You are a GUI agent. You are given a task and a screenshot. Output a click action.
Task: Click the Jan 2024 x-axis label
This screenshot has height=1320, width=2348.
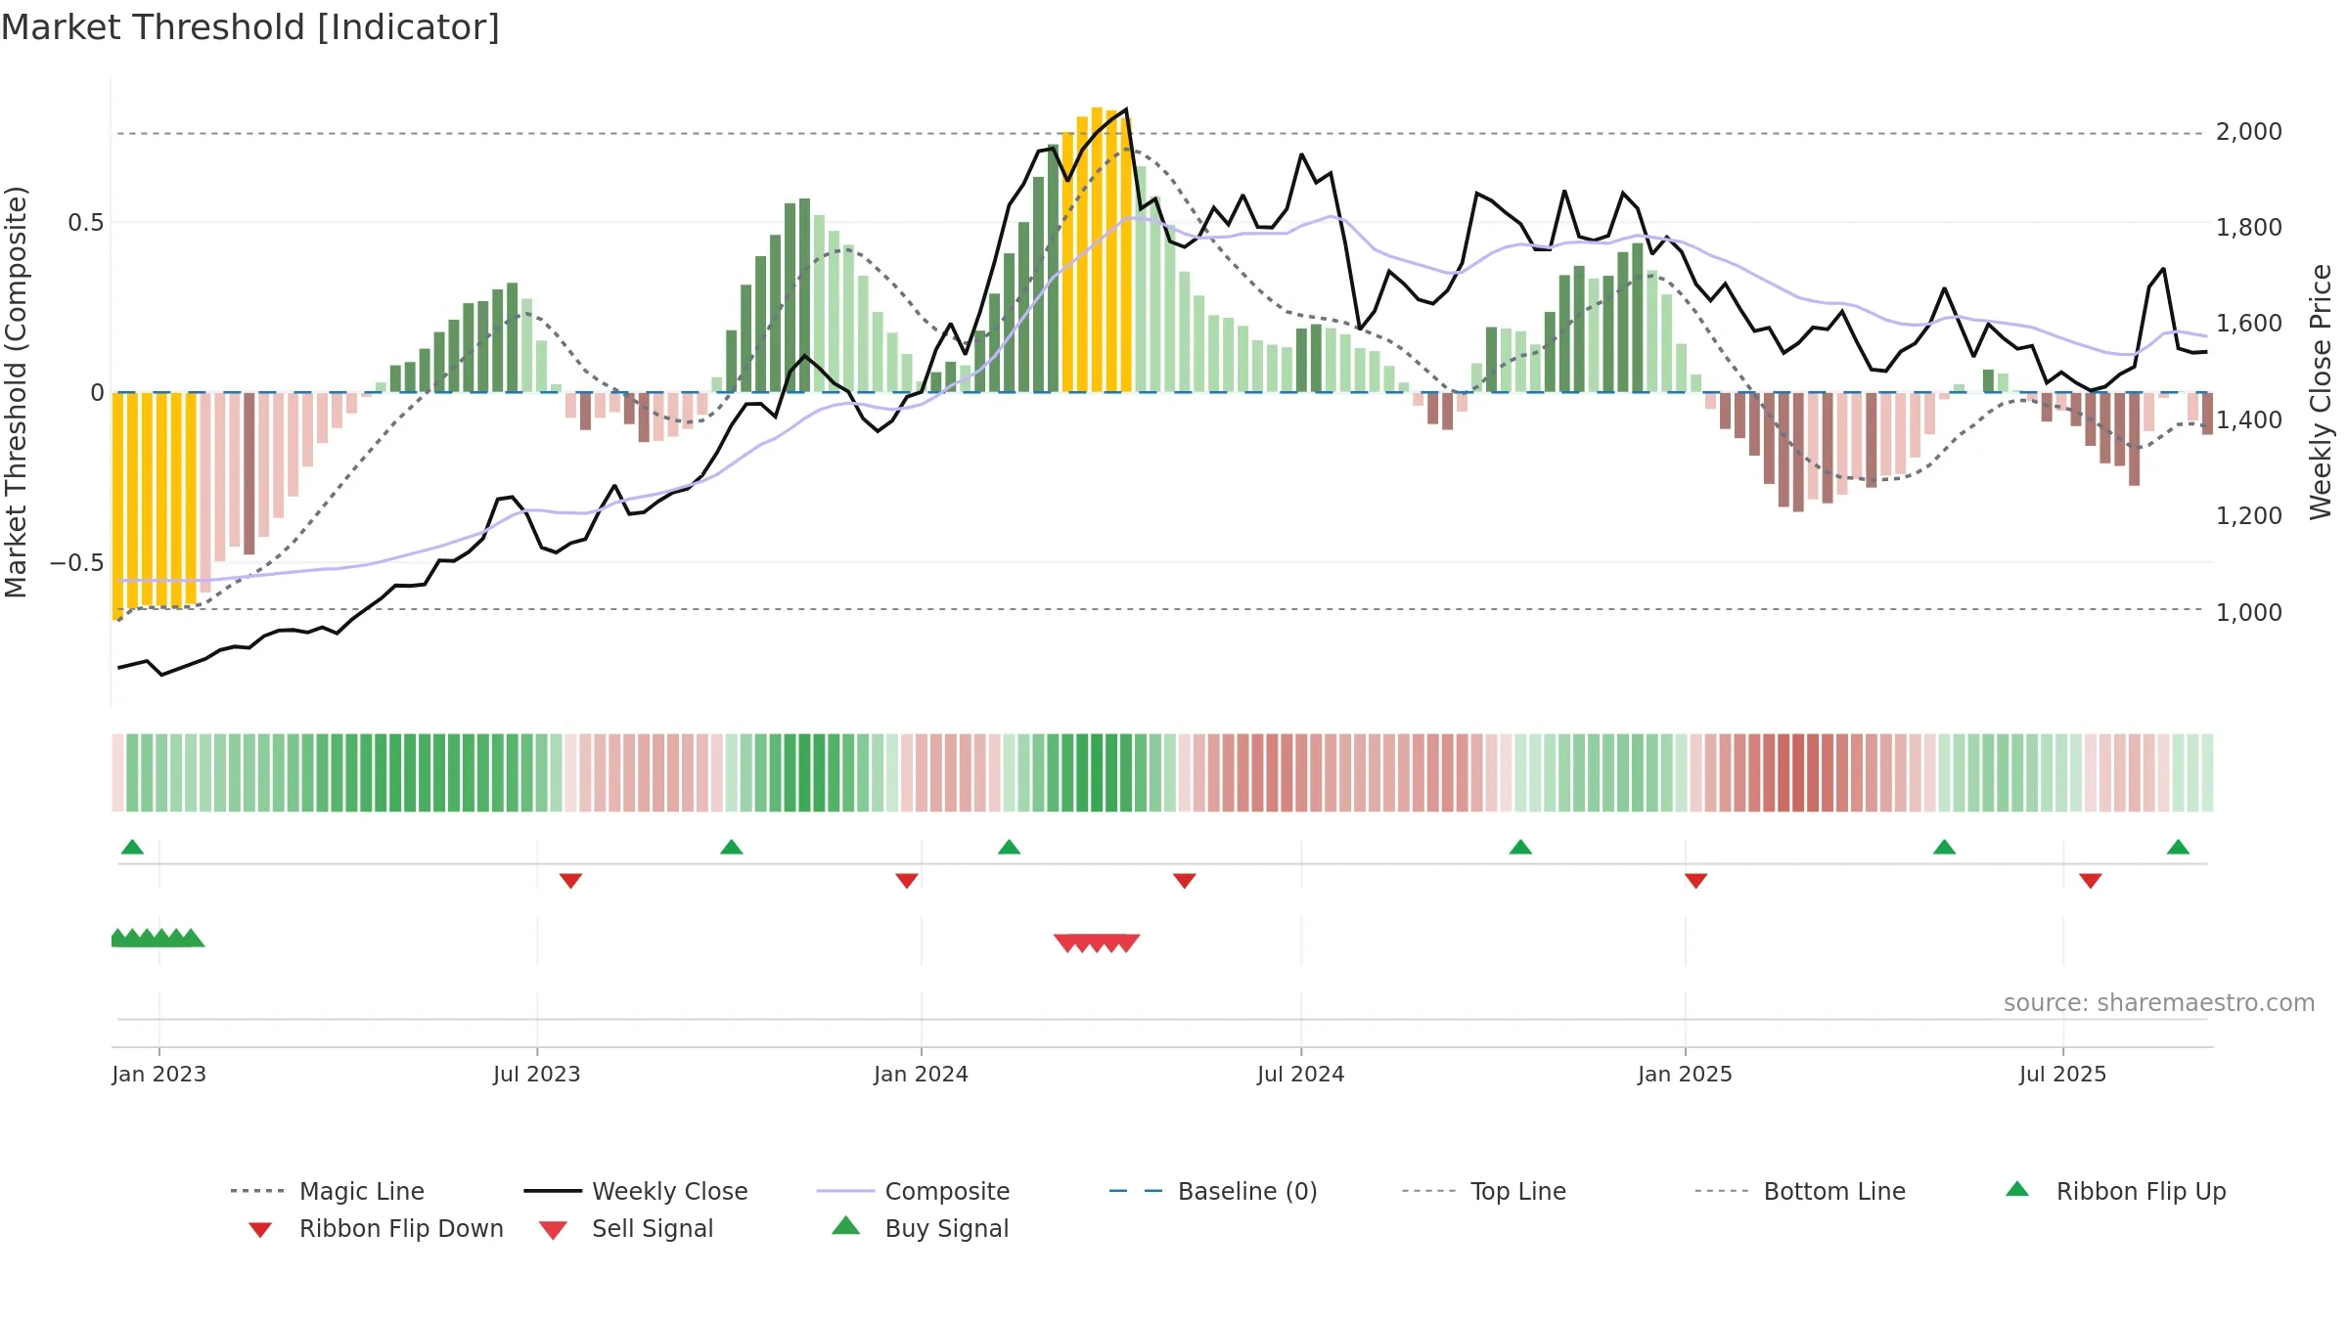(921, 1074)
